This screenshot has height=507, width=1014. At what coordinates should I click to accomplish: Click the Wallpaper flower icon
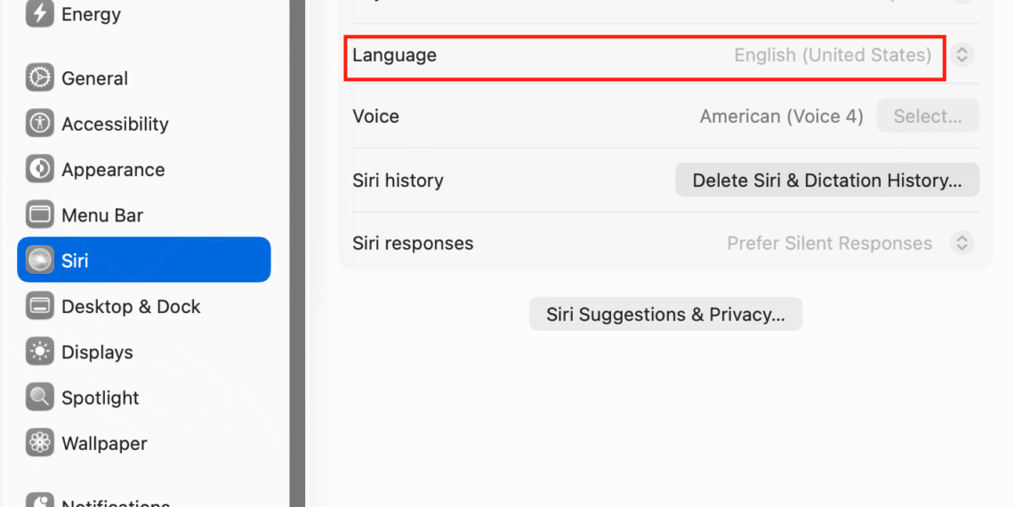(x=39, y=443)
